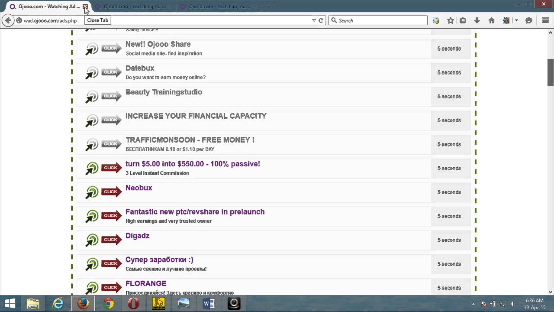Open the turn $5.00 into $550.00 ad

(193, 164)
